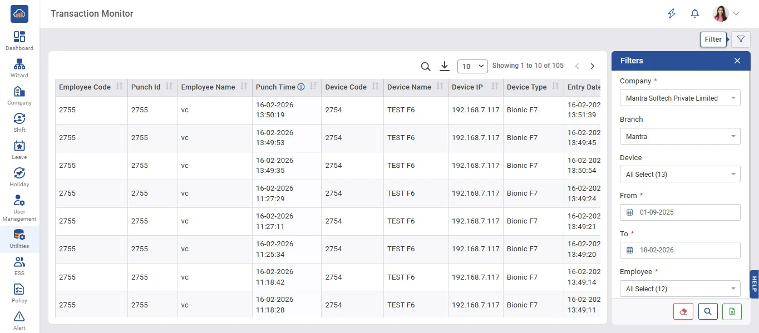Expand the Branch dropdown showing Mantra
Image resolution: width=759 pixels, height=333 pixels.
[680, 136]
